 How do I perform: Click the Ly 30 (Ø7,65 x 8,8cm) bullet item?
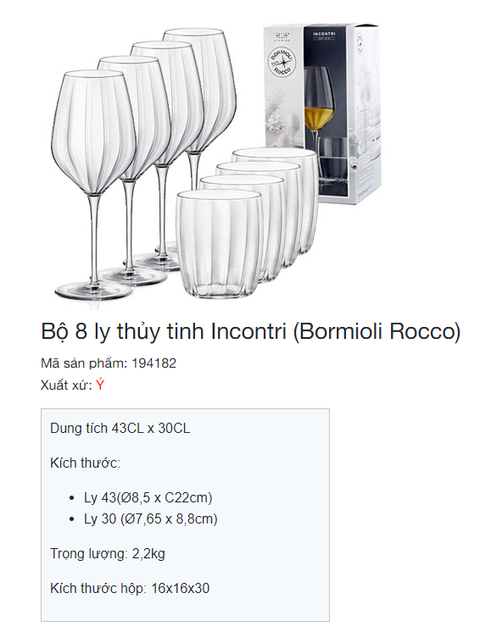150,518
